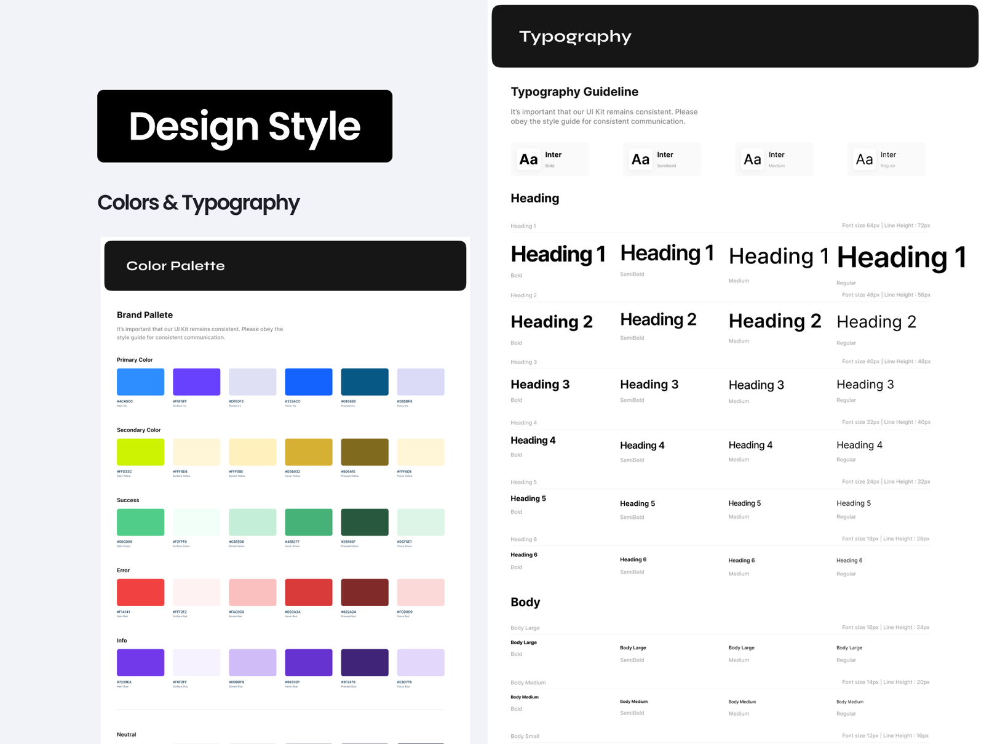The width and height of the screenshot is (984, 744).
Task: Choose the Hover Yellow swatch #D5B032
Action: pos(309,452)
